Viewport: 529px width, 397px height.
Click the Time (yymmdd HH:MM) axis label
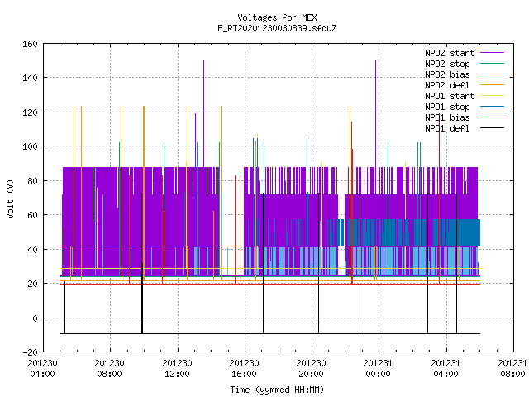click(278, 390)
